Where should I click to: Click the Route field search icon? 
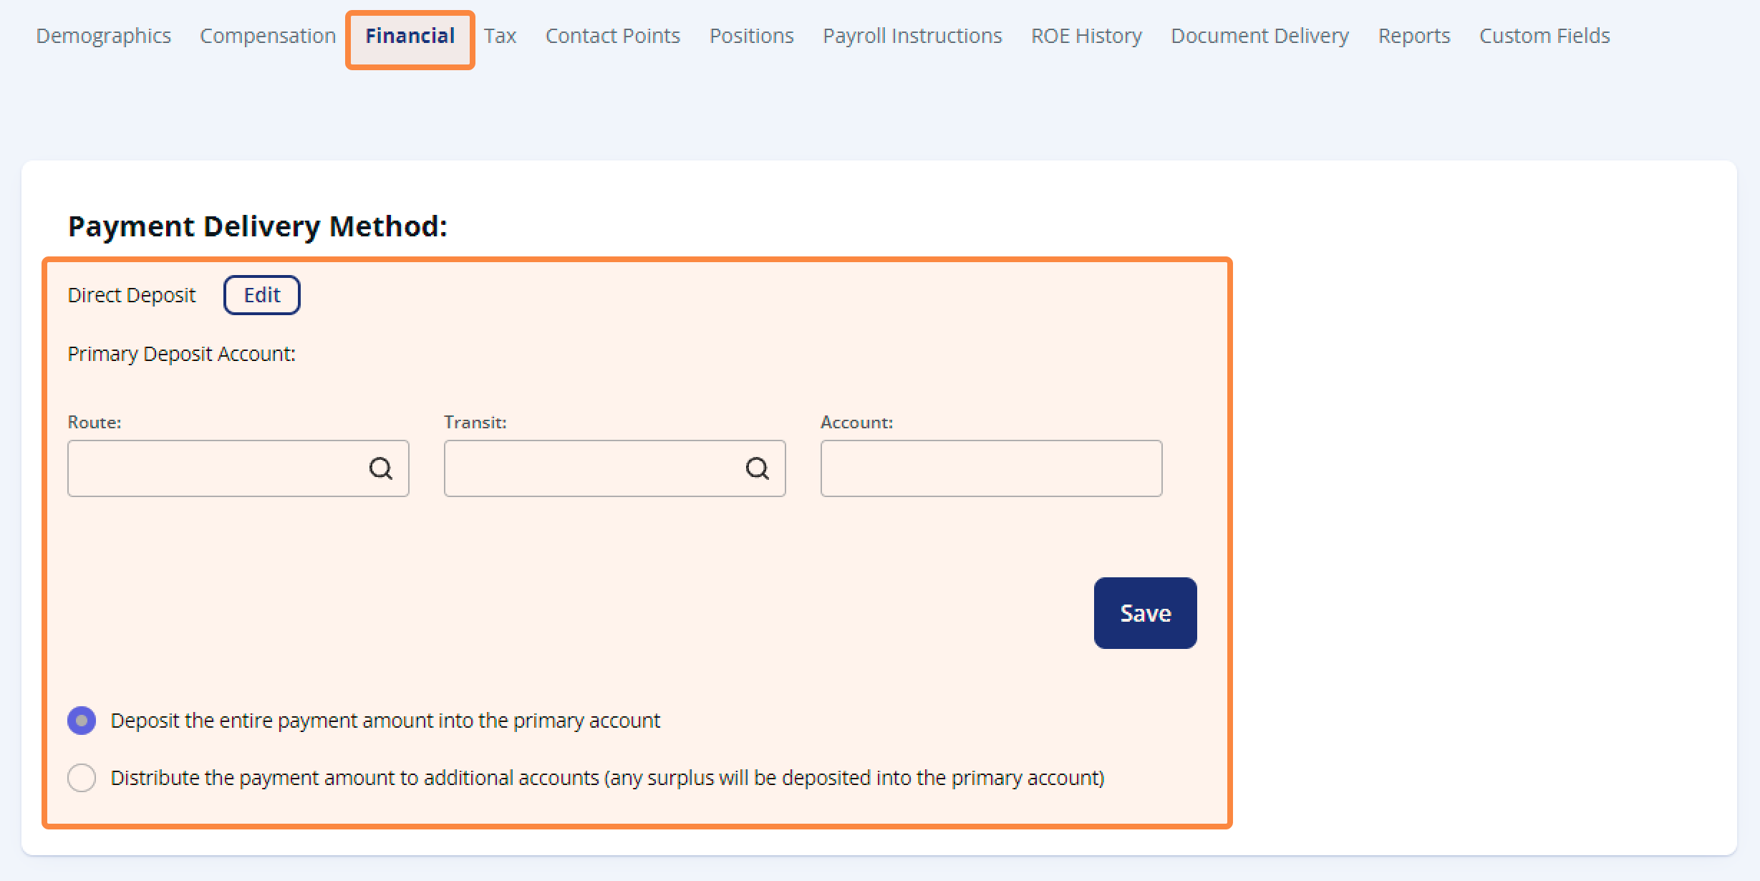click(x=380, y=468)
